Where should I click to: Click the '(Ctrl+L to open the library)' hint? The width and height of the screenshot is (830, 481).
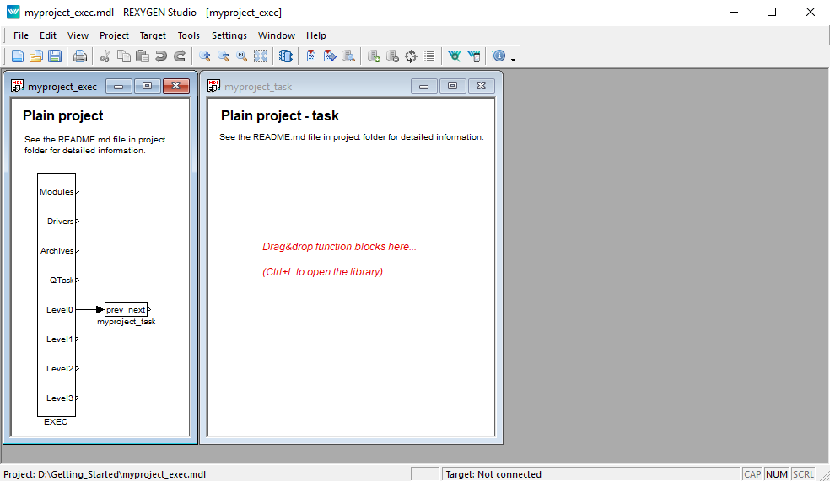pos(323,272)
